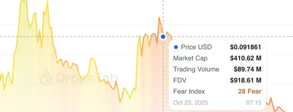Click the $918.61 M FDV value
The width and height of the screenshot is (293, 112).
(x=246, y=80)
